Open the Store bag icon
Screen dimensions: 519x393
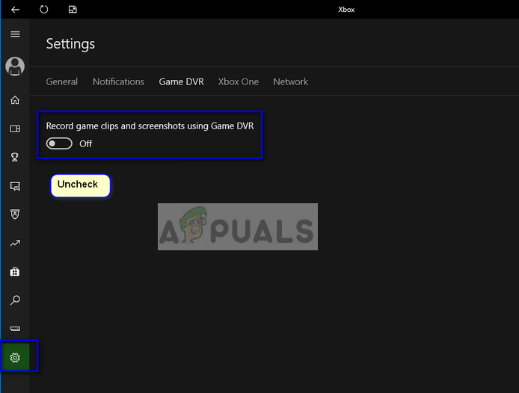pyautogui.click(x=15, y=272)
